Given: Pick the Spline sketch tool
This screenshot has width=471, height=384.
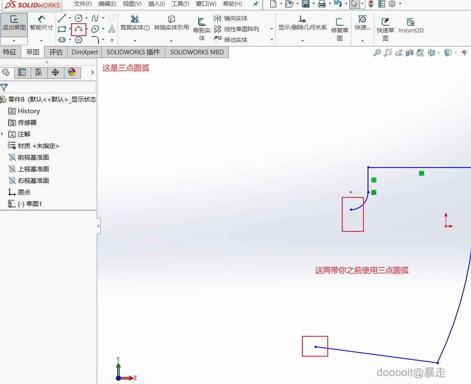Looking at the screenshot, I should [x=95, y=18].
